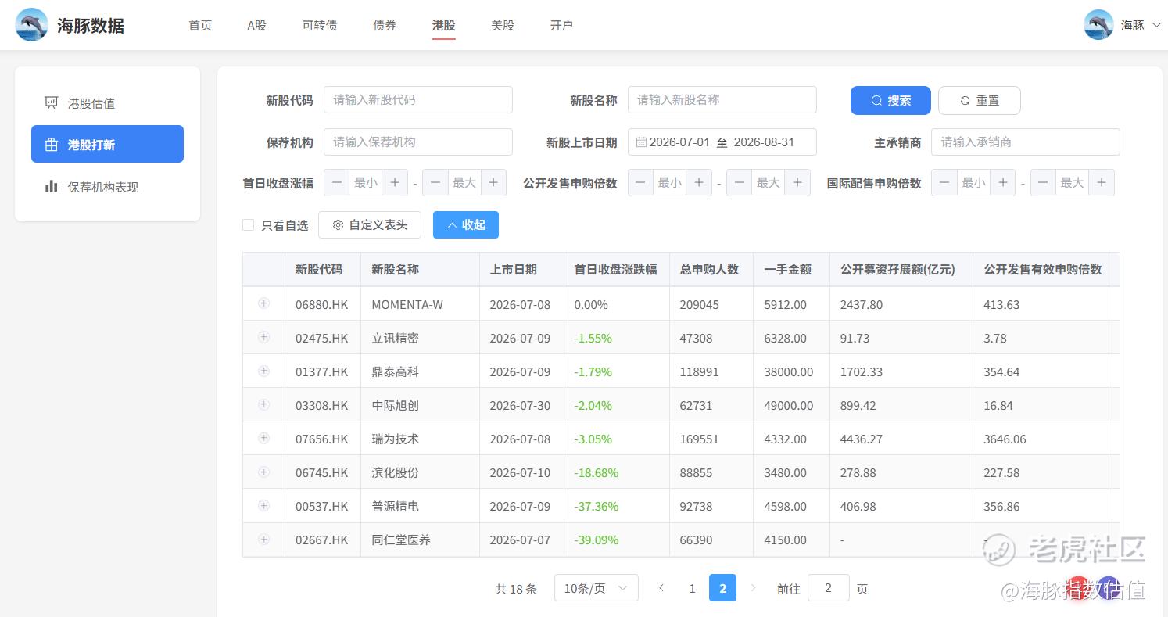
Task: Select the 保荐机构表现 bar chart icon
Action: coord(52,186)
